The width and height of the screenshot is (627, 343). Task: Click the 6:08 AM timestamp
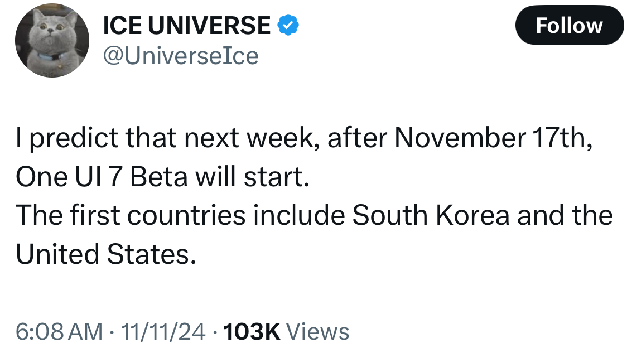tap(59, 331)
